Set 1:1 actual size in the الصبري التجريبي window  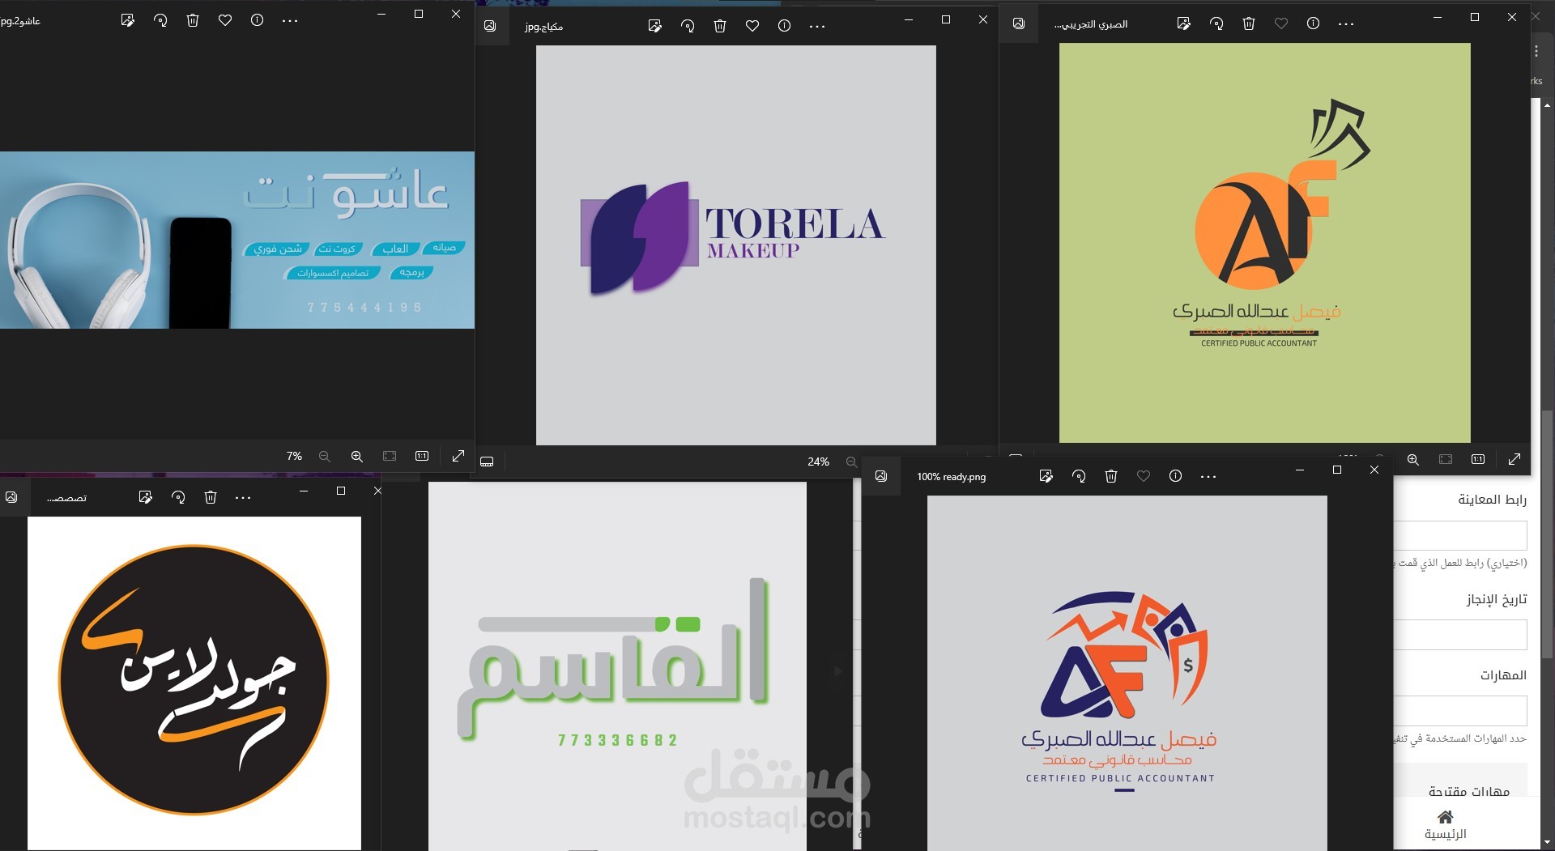[1478, 459]
